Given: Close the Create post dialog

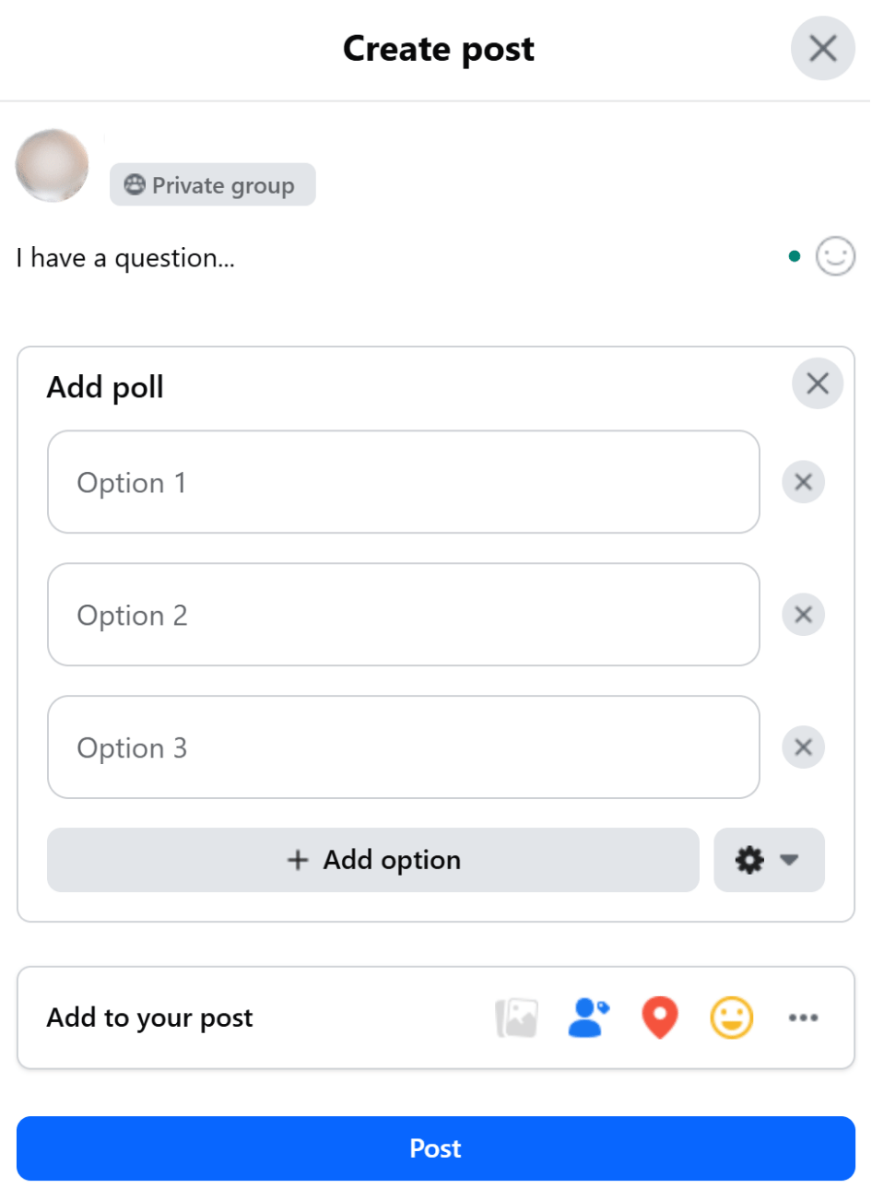Looking at the screenshot, I should 823,49.
